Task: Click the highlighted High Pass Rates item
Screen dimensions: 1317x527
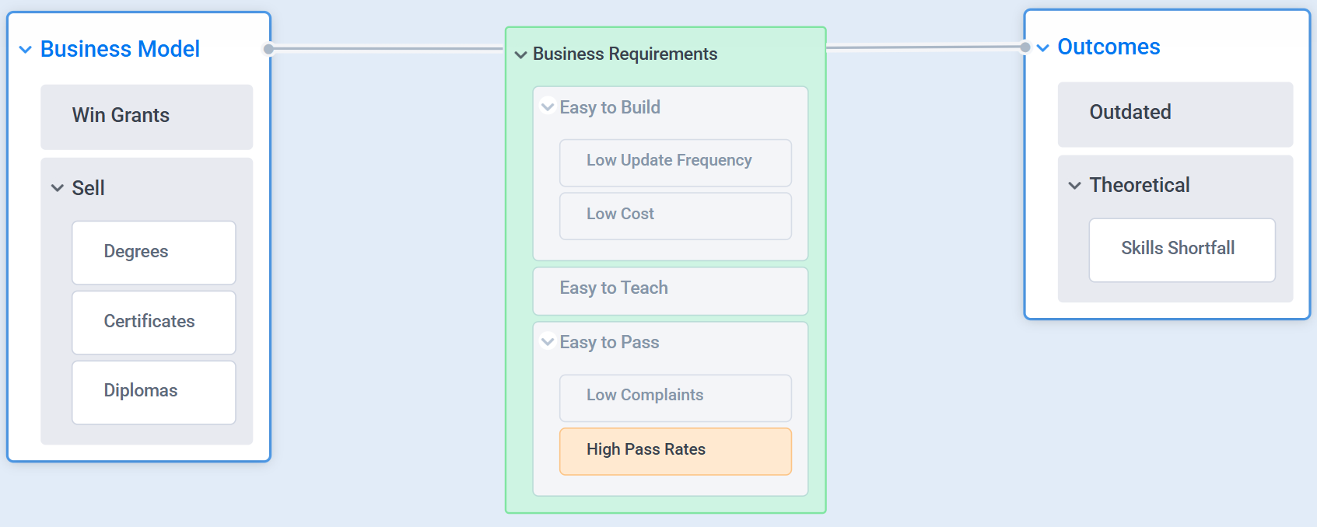Action: (674, 450)
